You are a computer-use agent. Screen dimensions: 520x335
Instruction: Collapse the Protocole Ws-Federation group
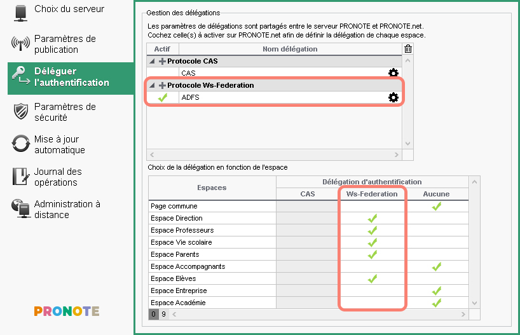152,86
